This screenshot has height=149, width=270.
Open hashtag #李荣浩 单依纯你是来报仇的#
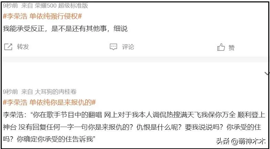click(49, 102)
